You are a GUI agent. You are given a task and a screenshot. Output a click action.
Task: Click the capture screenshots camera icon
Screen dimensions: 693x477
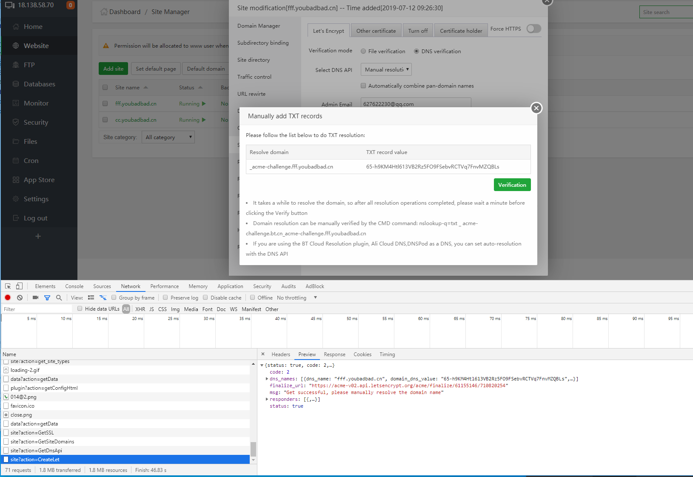(35, 297)
